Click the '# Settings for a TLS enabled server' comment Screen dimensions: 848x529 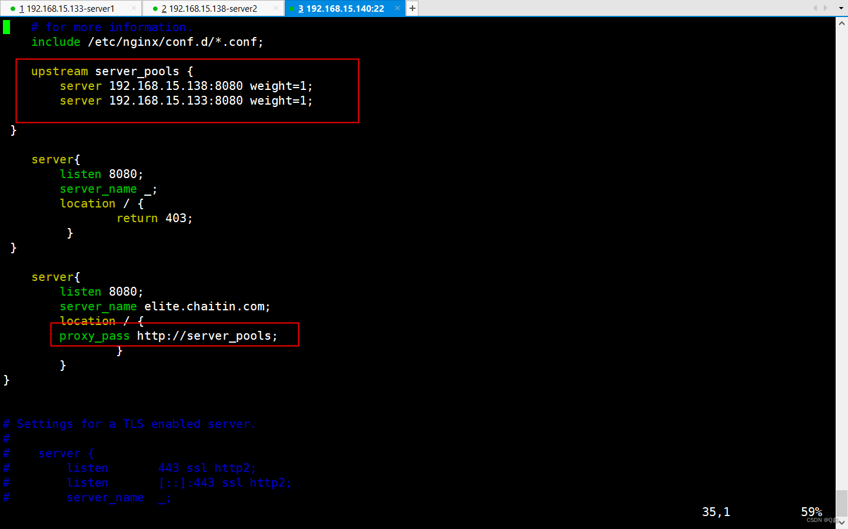click(129, 424)
